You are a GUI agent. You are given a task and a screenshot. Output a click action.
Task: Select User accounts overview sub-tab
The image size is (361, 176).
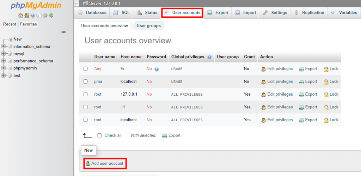(104, 26)
